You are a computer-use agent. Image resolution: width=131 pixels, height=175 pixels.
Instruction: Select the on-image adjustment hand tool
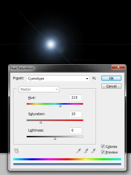16,151
